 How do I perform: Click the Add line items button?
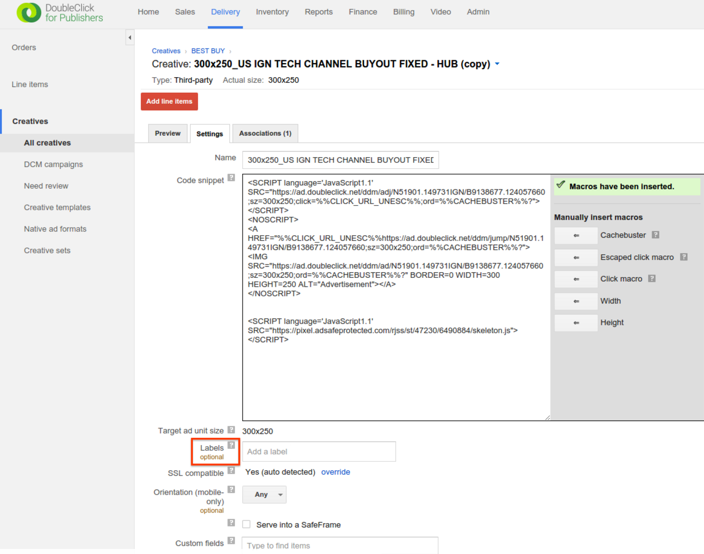coord(169,101)
